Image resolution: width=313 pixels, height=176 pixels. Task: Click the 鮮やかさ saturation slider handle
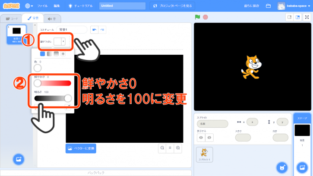tap(38, 83)
